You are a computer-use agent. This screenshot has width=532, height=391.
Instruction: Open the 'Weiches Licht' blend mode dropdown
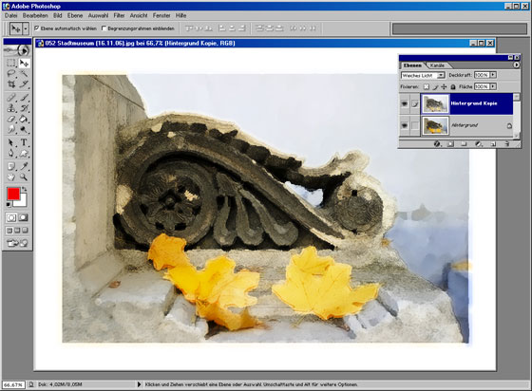[x=423, y=75]
